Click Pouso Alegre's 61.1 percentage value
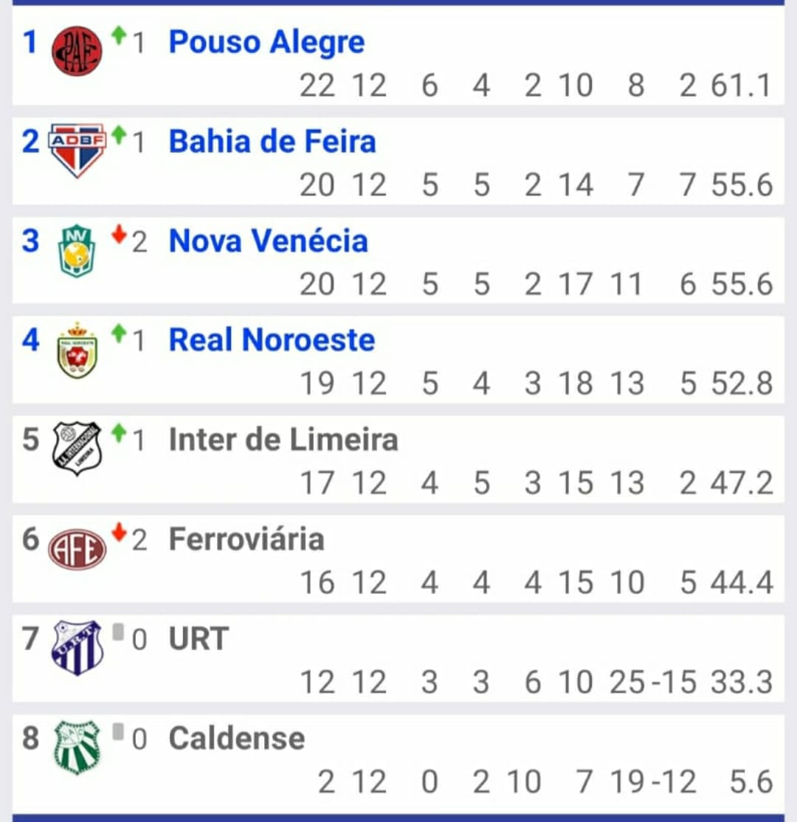Screen dimensions: 797x822 tap(741, 85)
